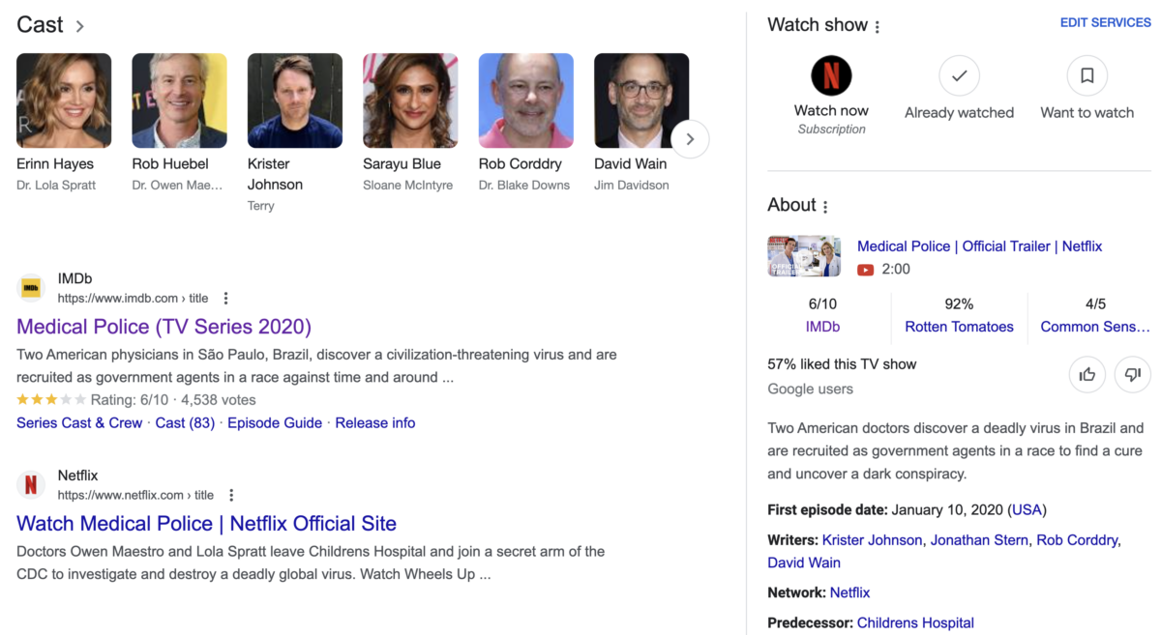
Task: Open Watch show three-dot options
Action: (x=878, y=27)
